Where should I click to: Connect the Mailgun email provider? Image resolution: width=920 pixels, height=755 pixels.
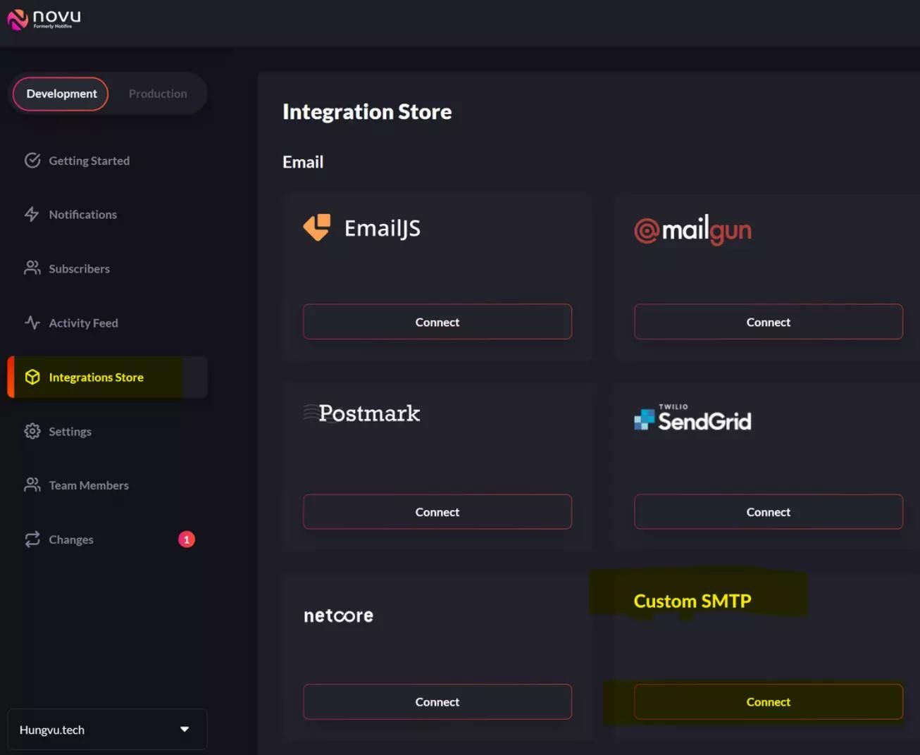768,322
